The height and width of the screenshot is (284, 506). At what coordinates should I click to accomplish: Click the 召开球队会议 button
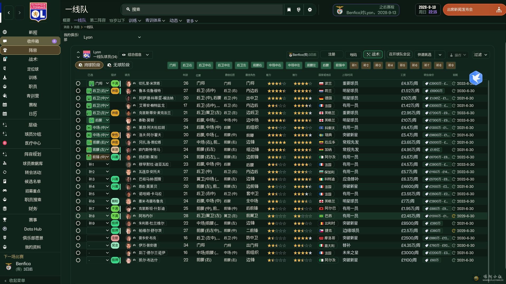point(399,54)
